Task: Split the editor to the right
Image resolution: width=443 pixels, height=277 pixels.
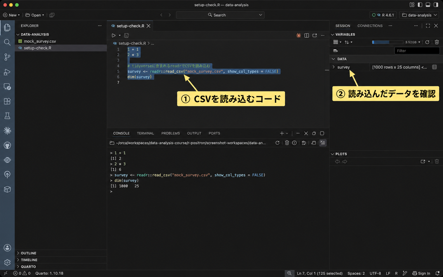Action: [x=307, y=35]
